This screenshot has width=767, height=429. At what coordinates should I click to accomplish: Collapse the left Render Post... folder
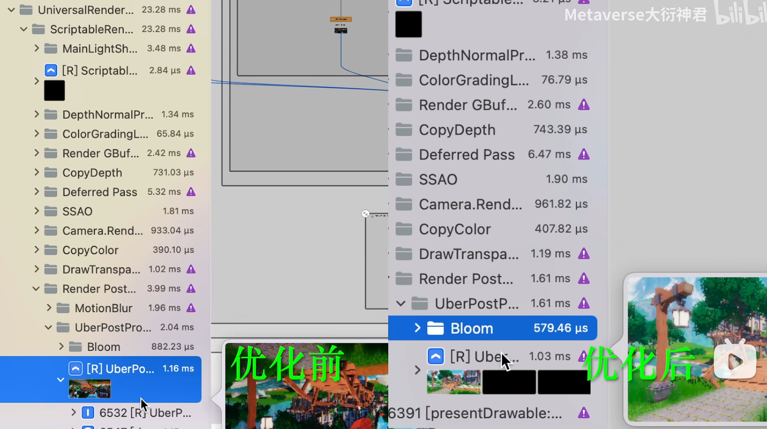coord(36,289)
